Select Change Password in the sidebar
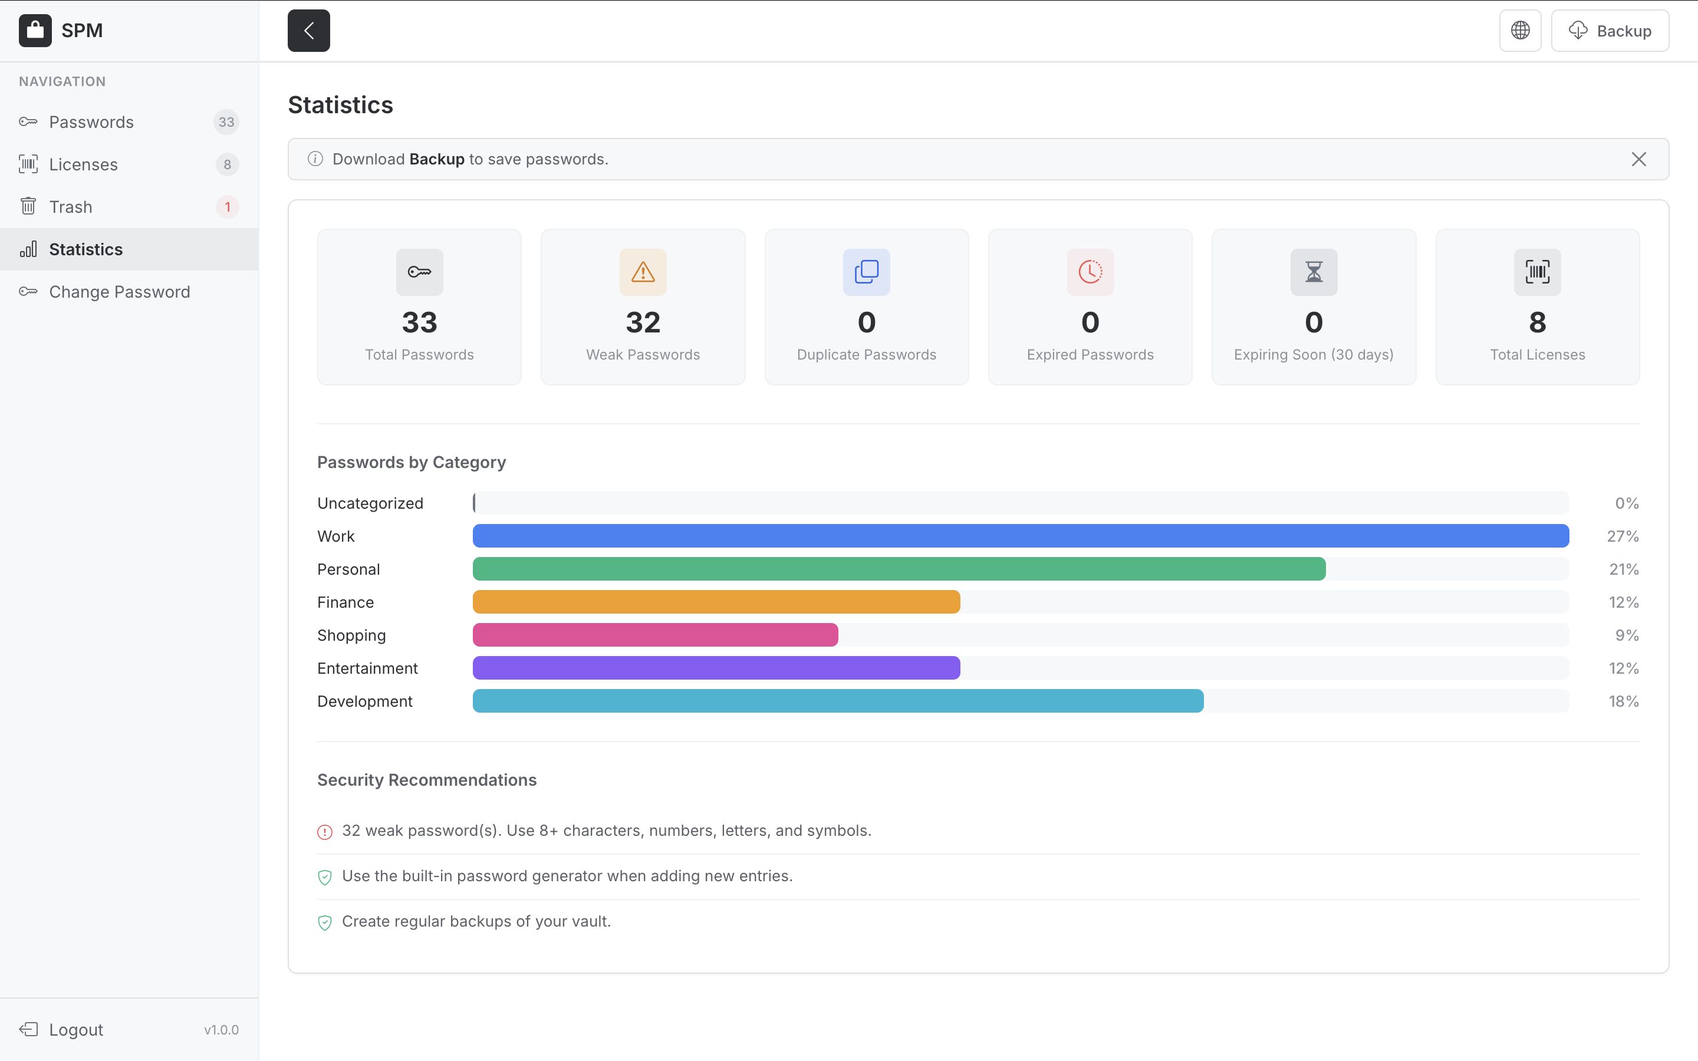Image resolution: width=1698 pixels, height=1061 pixels. 119,292
